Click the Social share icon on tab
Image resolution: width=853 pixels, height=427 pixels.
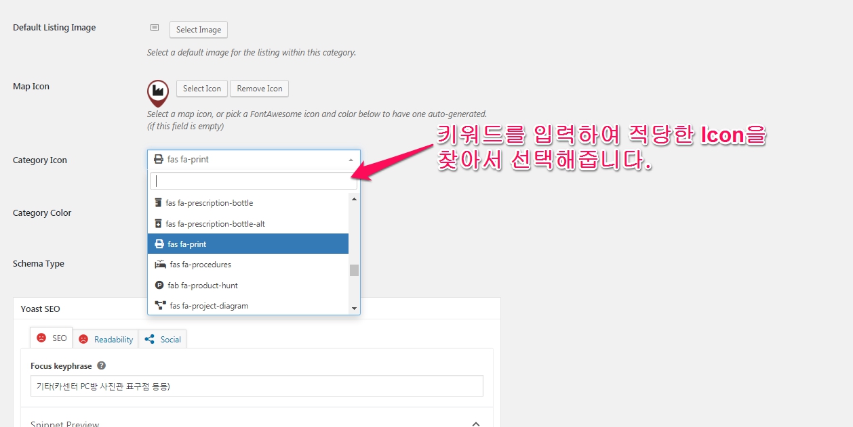tap(150, 339)
